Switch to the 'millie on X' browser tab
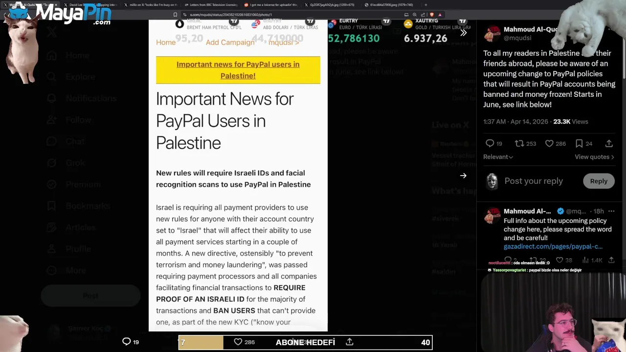The image size is (626, 352). 150,5
